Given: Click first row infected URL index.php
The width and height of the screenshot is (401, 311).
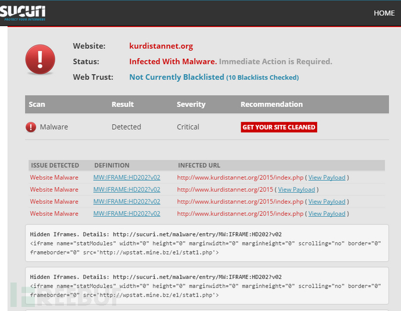Looking at the screenshot, I should (x=240, y=177).
